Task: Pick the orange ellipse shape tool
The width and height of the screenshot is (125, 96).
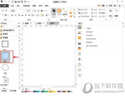Action: click(x=71, y=16)
